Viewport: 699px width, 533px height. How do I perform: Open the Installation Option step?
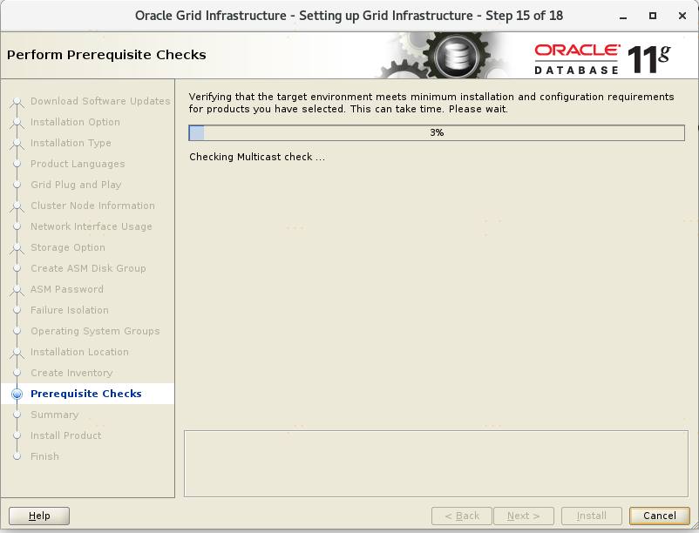coord(75,122)
